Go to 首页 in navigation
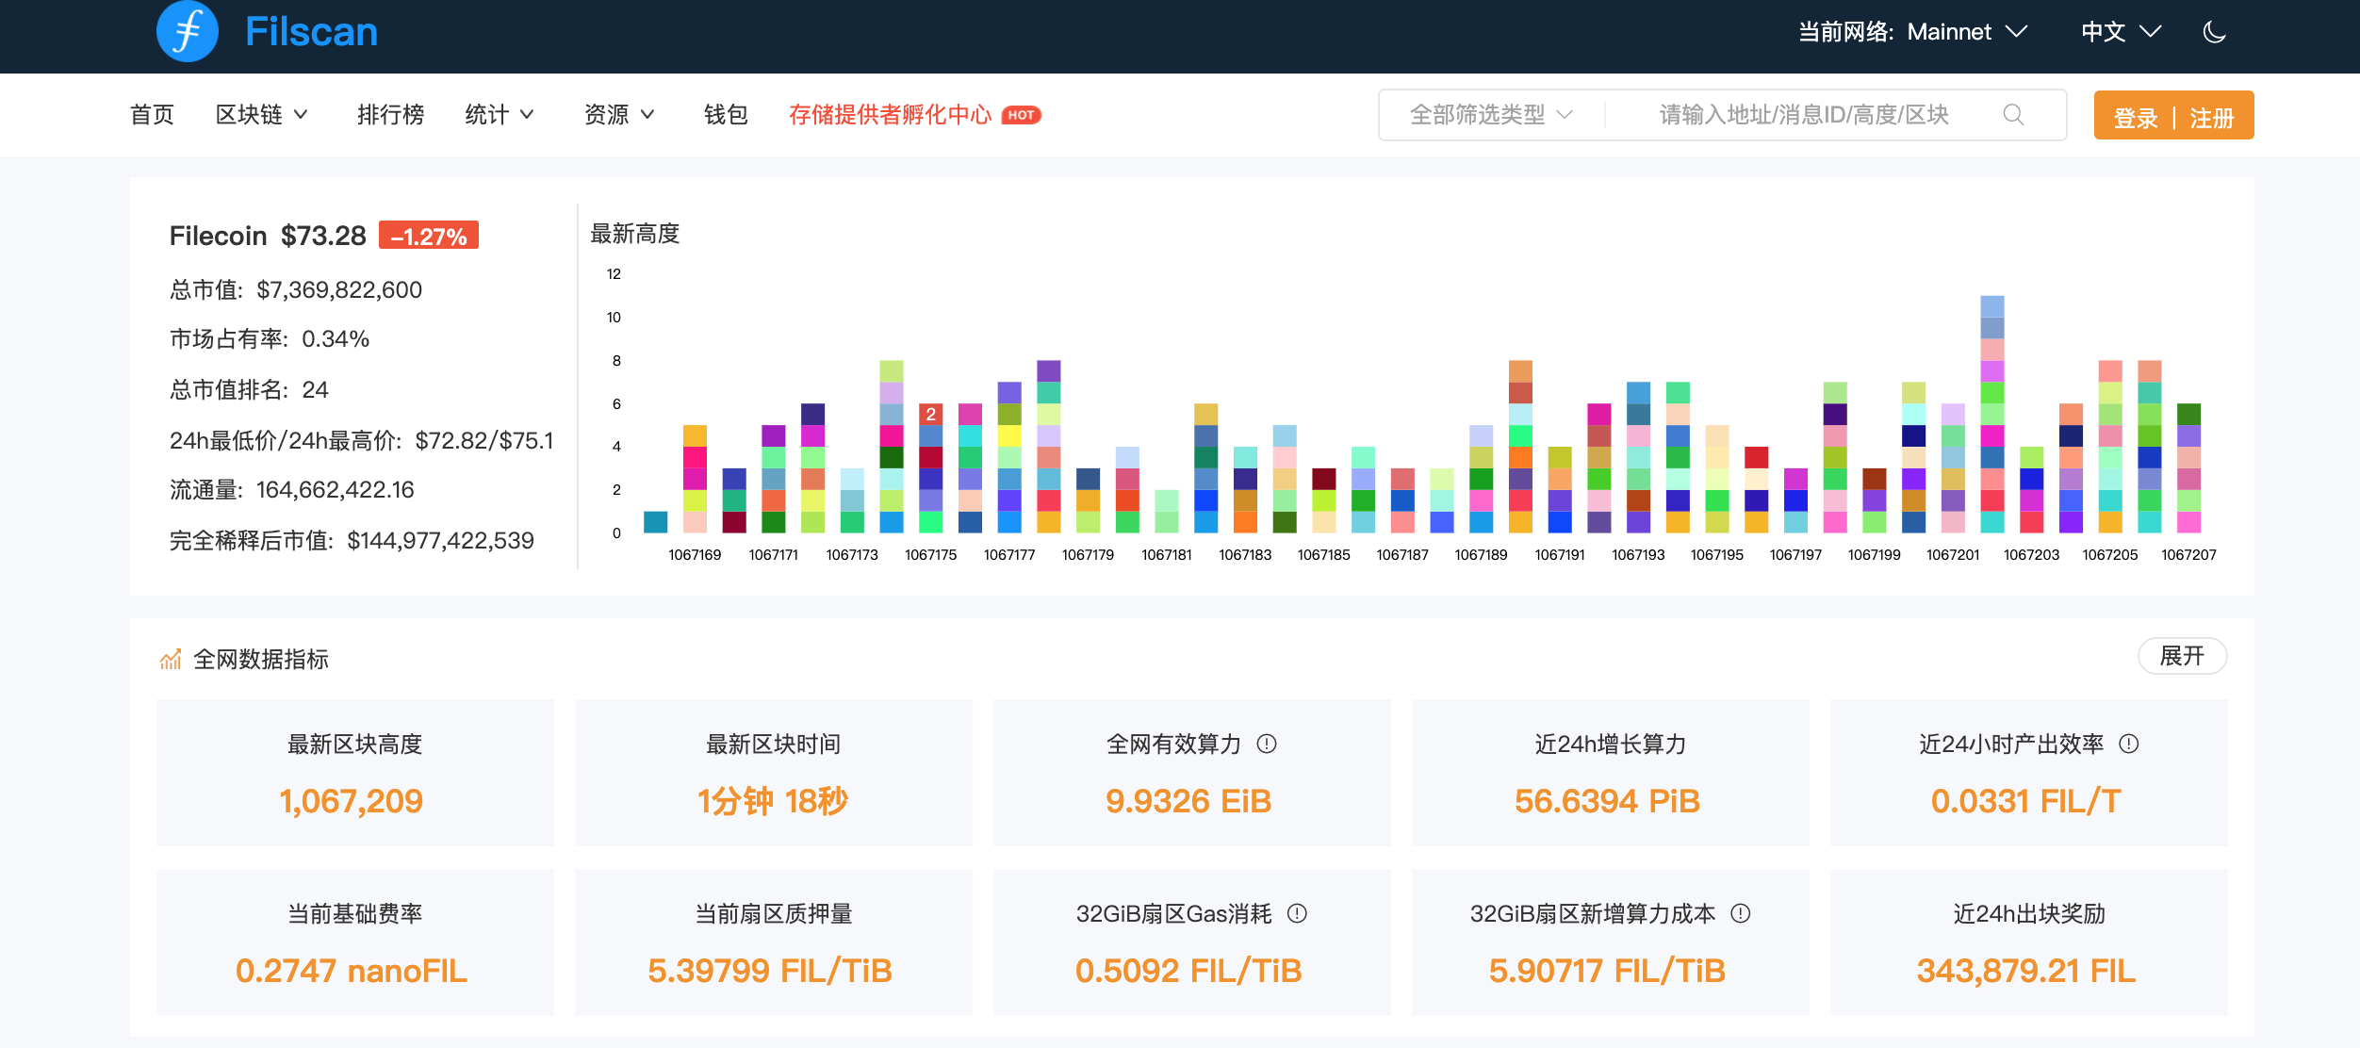The height and width of the screenshot is (1048, 2360). (152, 115)
